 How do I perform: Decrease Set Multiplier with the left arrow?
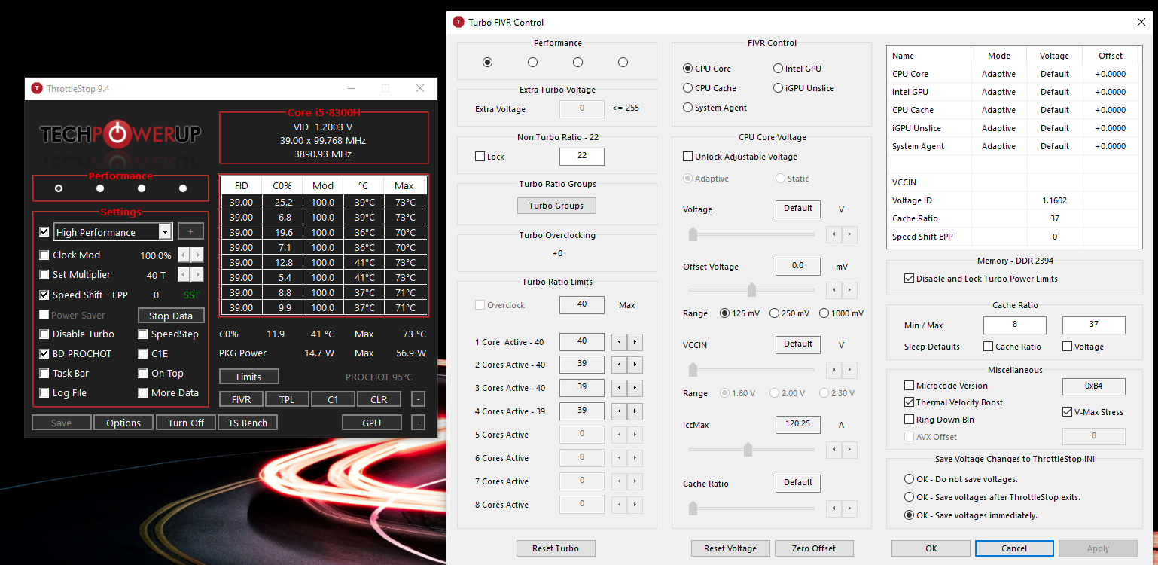pos(184,275)
